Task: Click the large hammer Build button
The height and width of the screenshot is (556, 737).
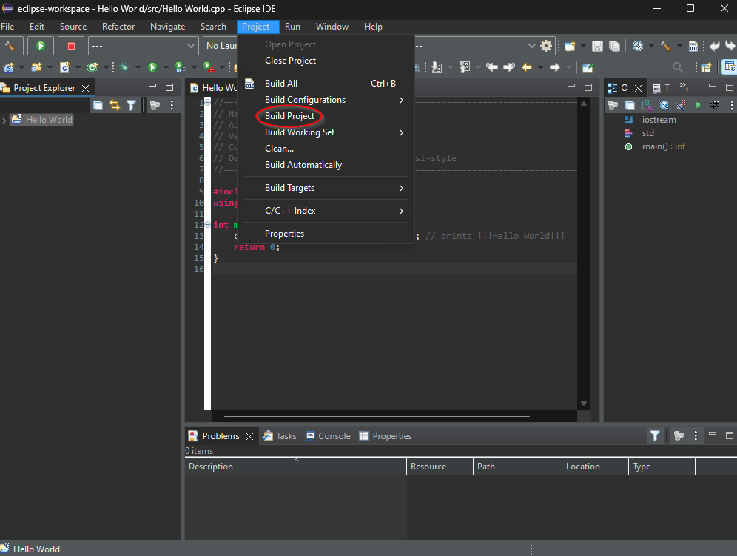Action: 11,46
